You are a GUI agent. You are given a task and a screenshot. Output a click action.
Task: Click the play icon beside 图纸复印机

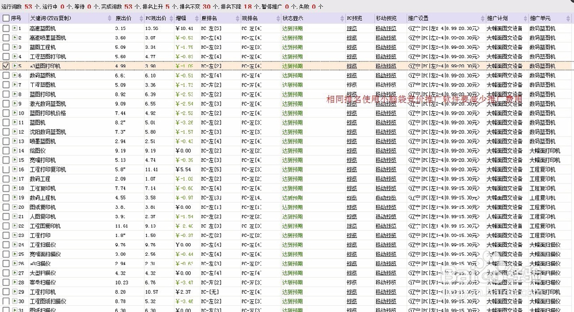15,207
